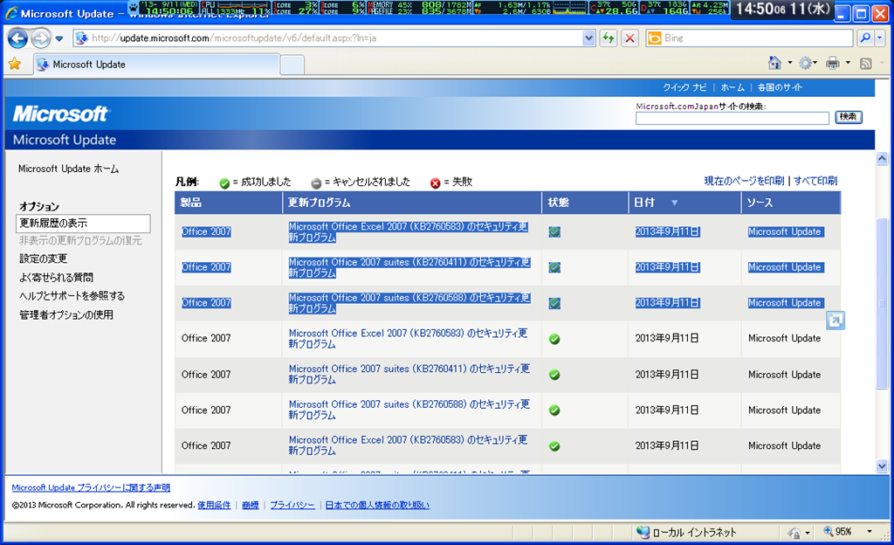Go to ホーム in the top navigation
894x545 pixels.
point(732,87)
